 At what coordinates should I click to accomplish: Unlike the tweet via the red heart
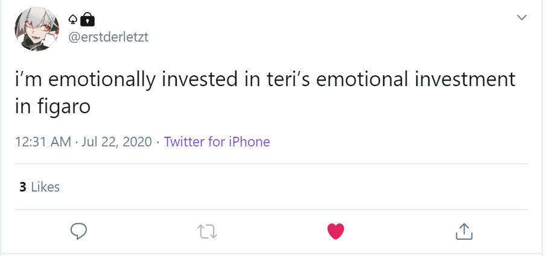pyautogui.click(x=335, y=230)
